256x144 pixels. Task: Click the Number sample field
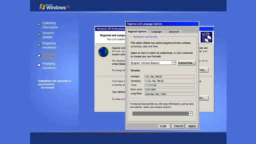coord(169,76)
